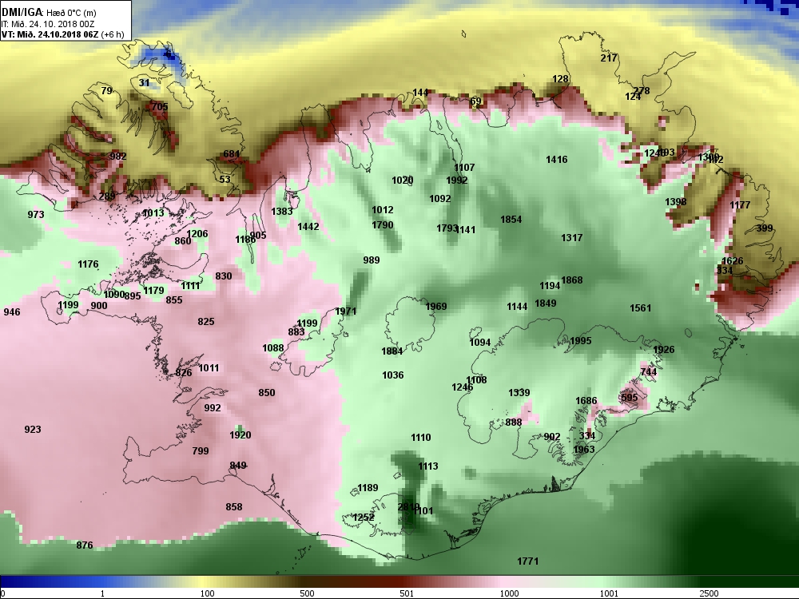Click the map value "989"

[372, 260]
